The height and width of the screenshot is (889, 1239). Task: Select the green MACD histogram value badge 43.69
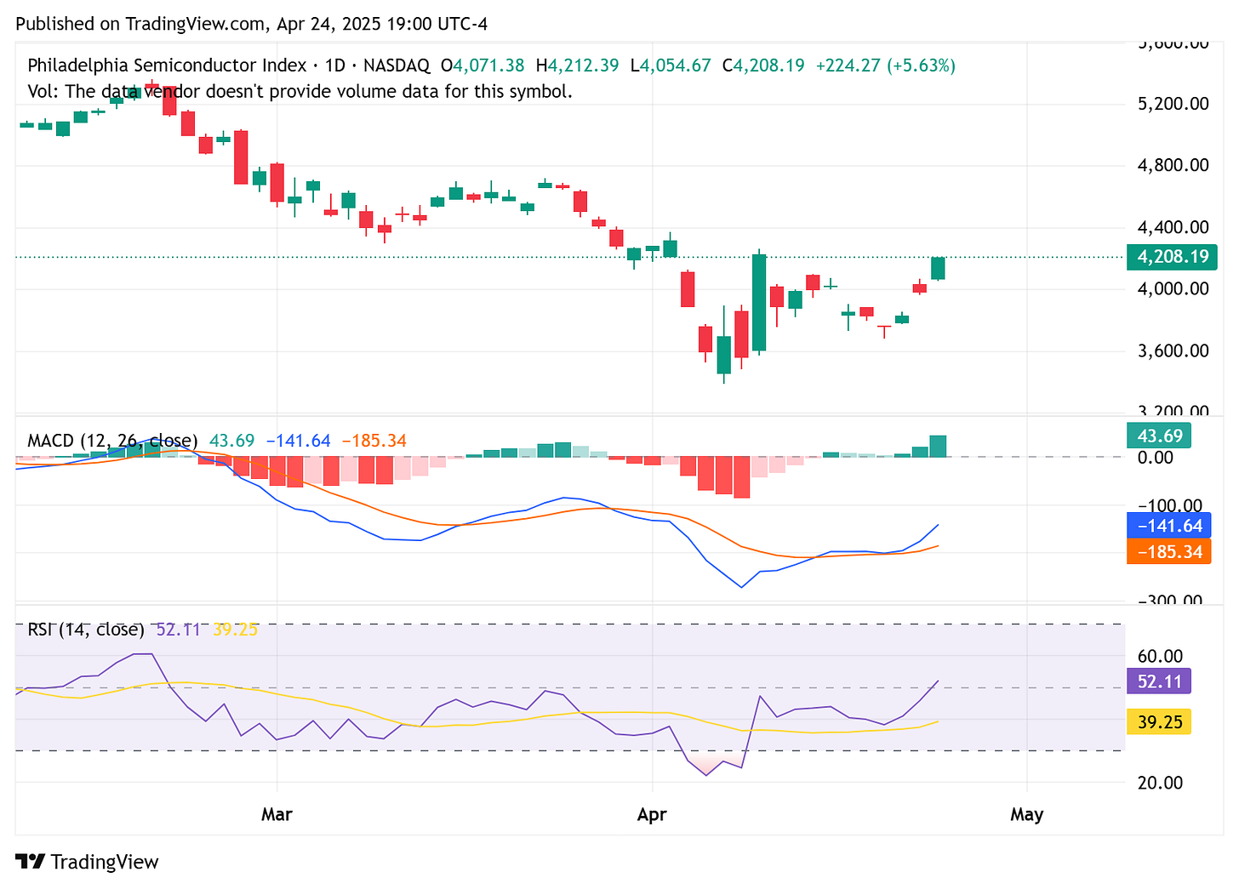click(1158, 435)
